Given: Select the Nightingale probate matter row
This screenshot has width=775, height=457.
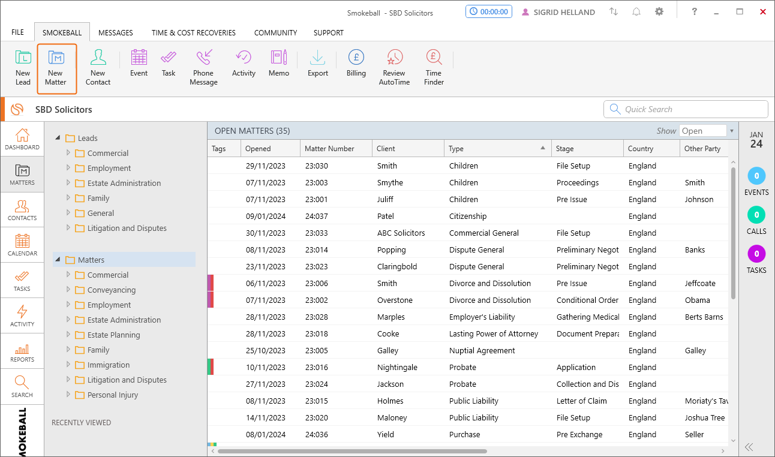Looking at the screenshot, I should 468,367.
